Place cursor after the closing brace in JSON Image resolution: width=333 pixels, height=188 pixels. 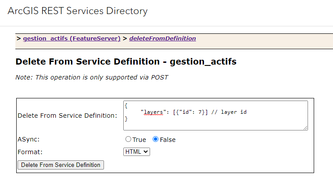(x=128, y=119)
